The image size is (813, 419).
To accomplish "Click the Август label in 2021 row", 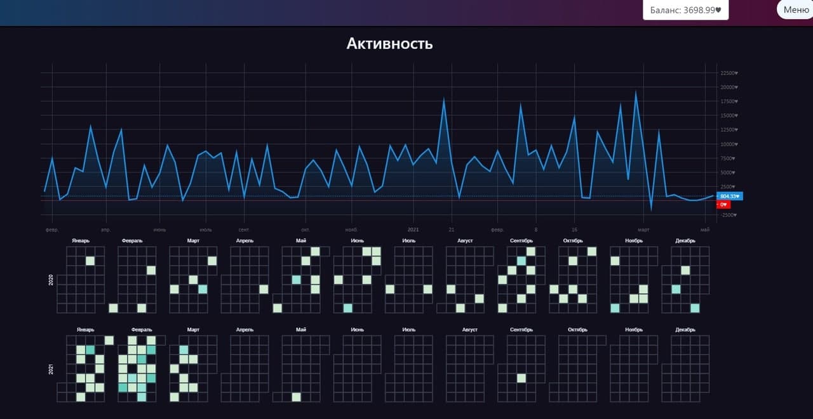I will (x=469, y=330).
